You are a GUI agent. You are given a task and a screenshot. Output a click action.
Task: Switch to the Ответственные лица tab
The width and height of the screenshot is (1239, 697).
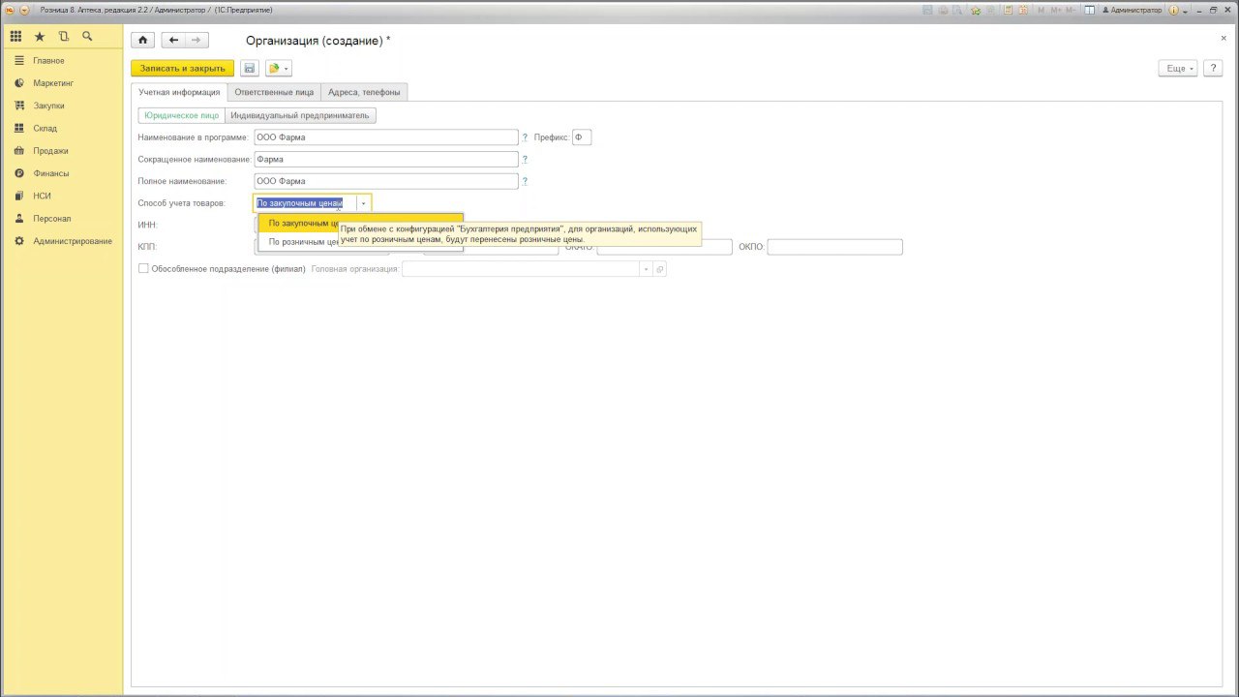click(274, 92)
